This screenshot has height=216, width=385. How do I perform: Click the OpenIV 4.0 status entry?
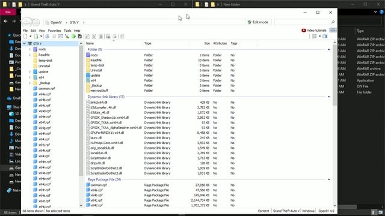tap(326, 211)
